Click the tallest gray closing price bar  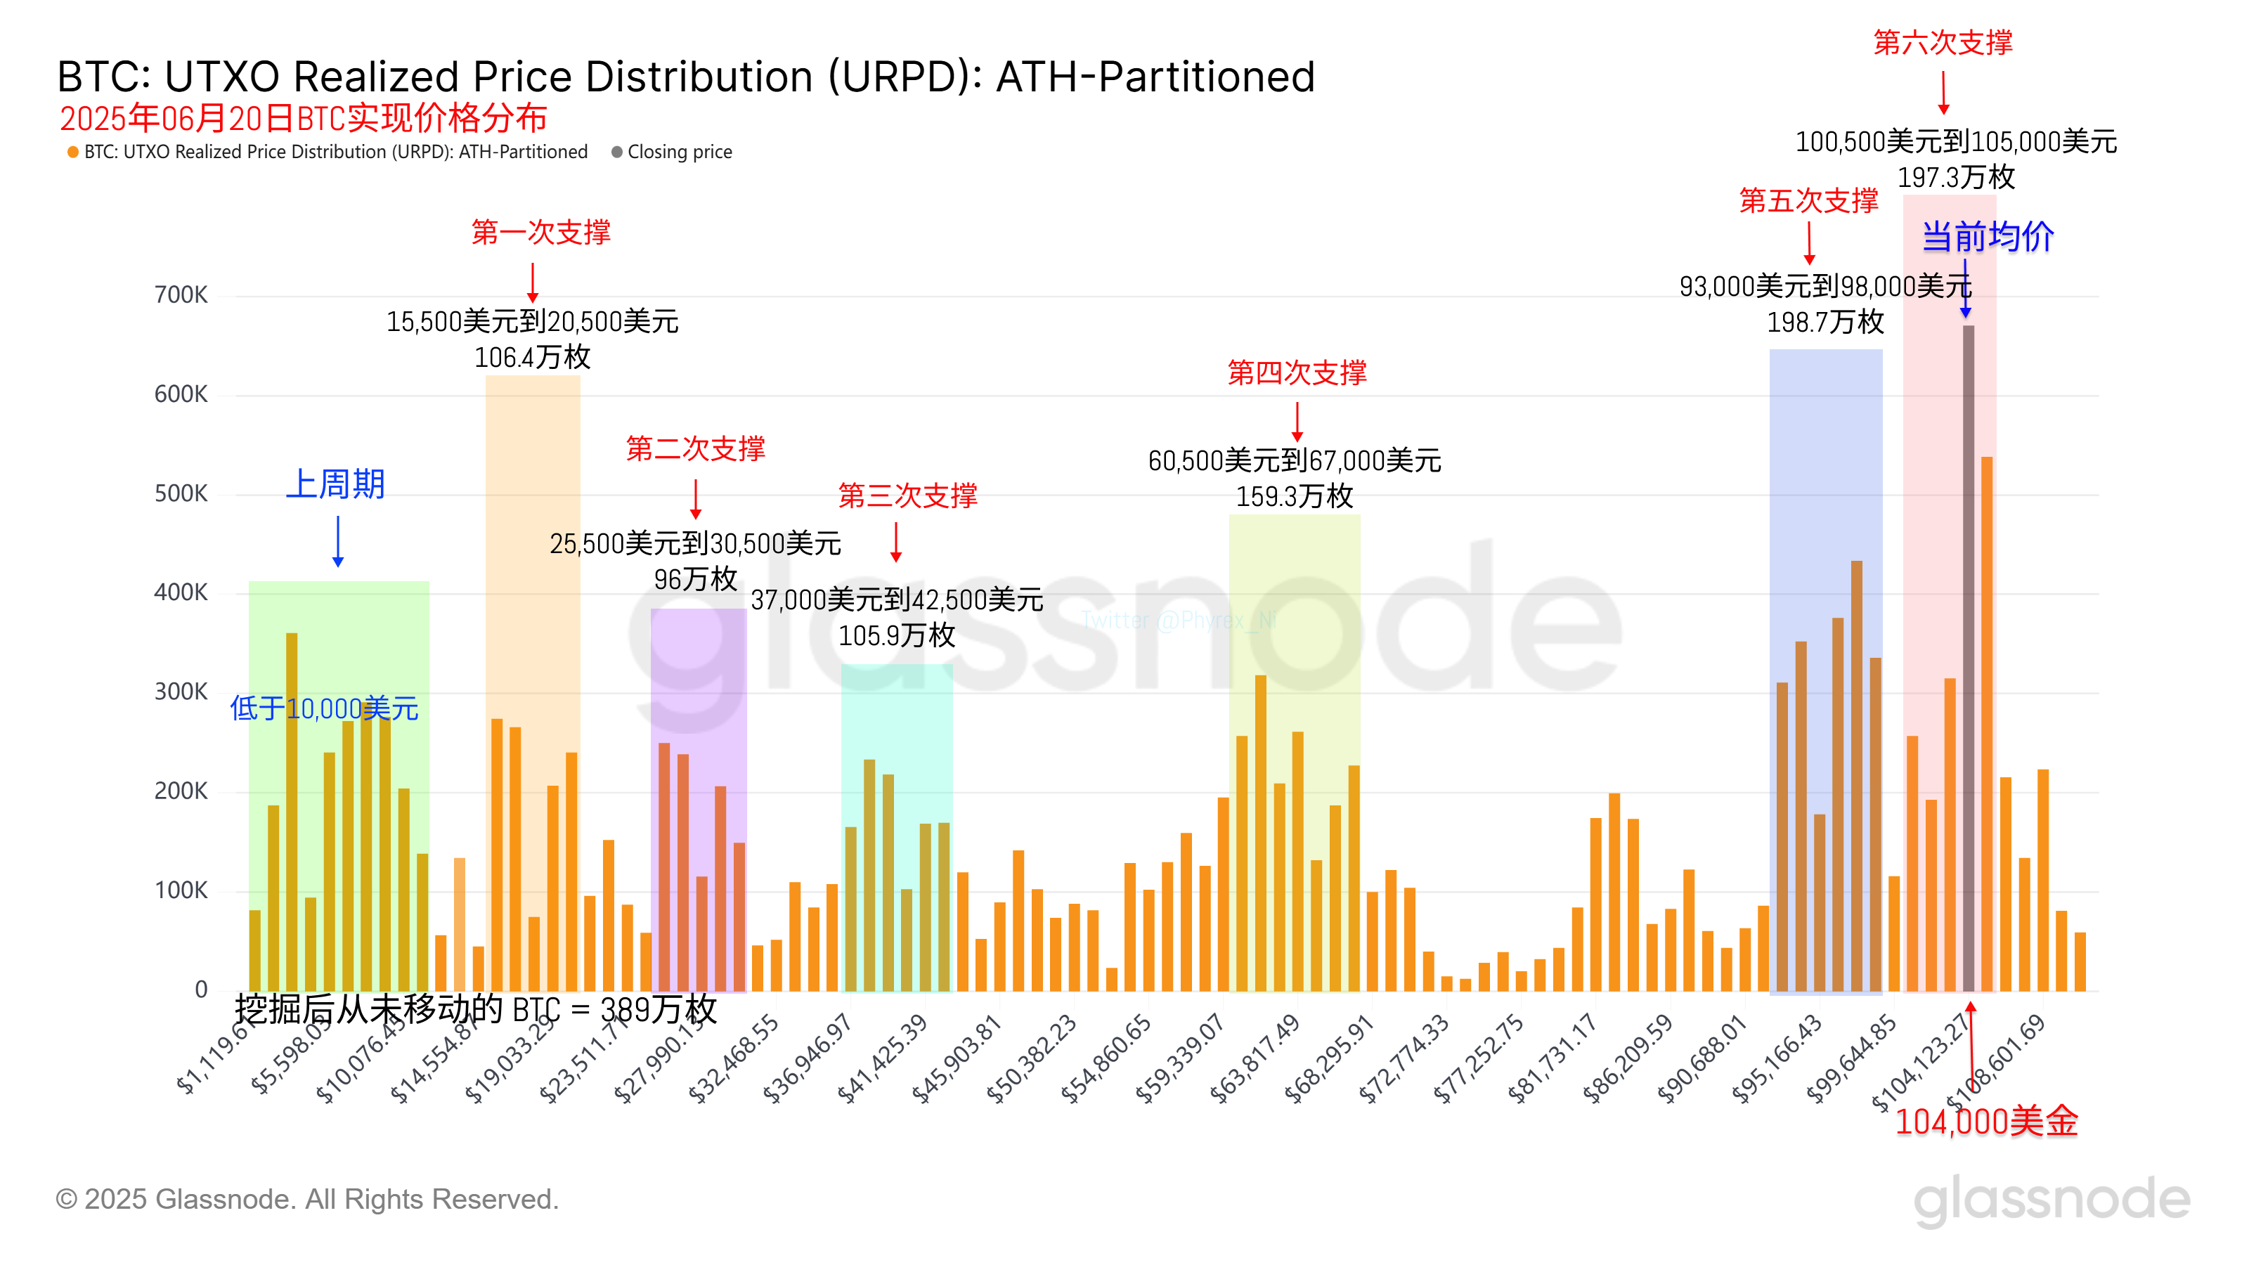click(1968, 655)
